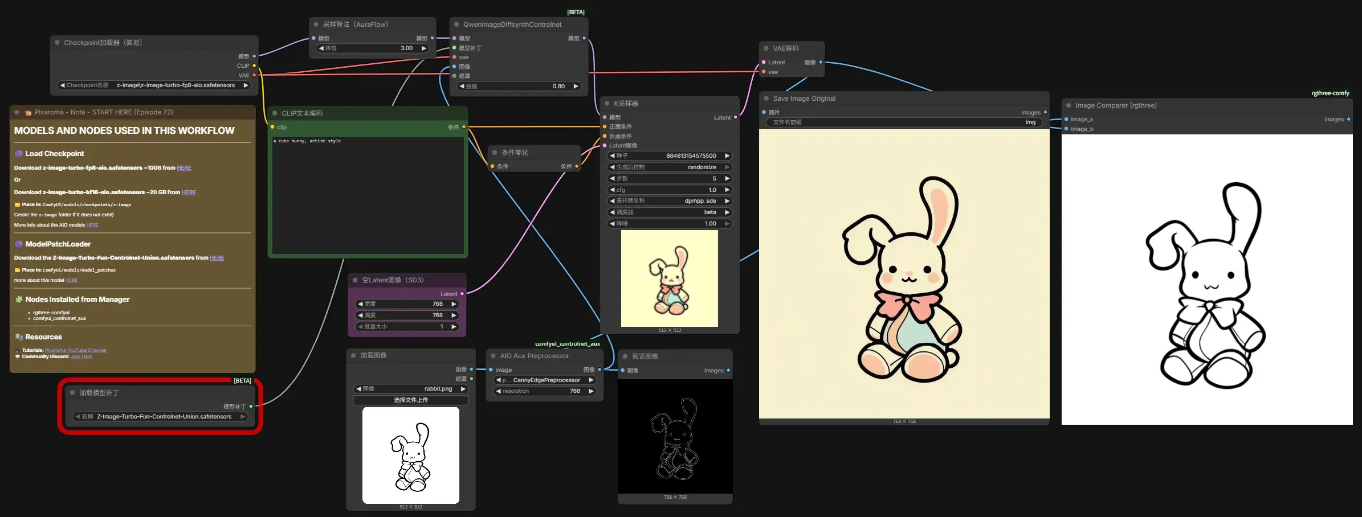The width and height of the screenshot is (1362, 517).
Task: Click the 模型补丁 output port of 加载模型补丁
Action: pos(251,407)
